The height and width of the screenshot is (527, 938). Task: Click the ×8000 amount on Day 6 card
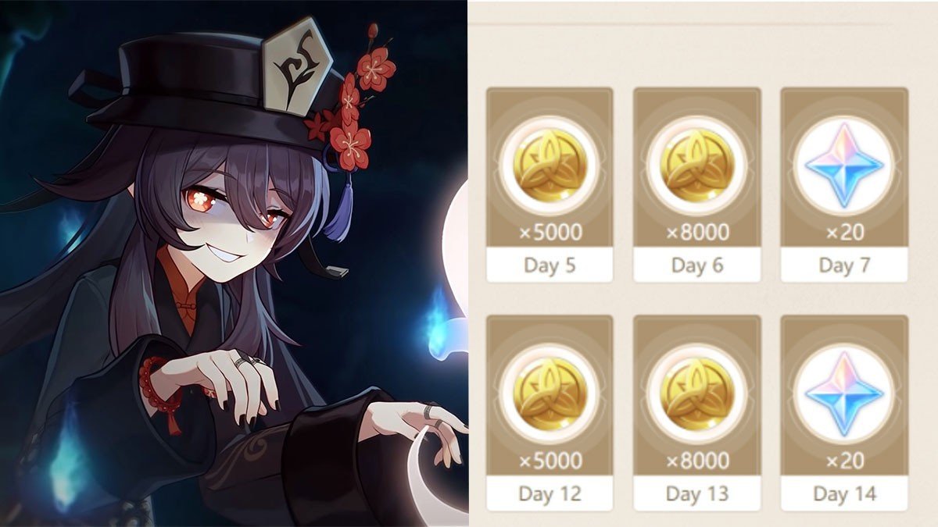pos(696,232)
